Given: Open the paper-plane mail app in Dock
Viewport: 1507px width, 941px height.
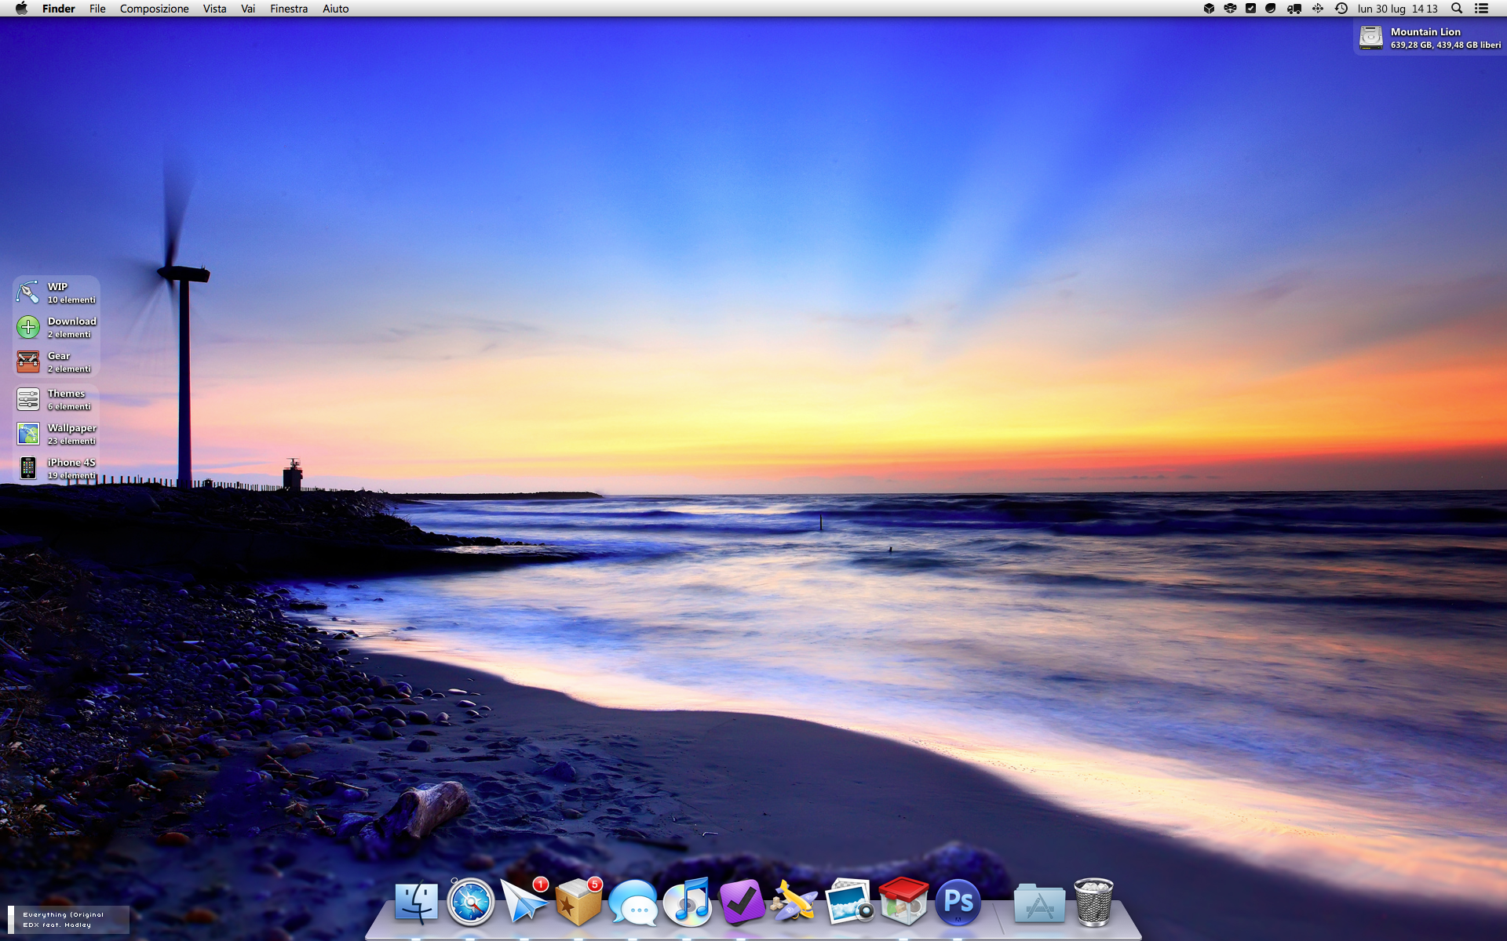Looking at the screenshot, I should [524, 902].
